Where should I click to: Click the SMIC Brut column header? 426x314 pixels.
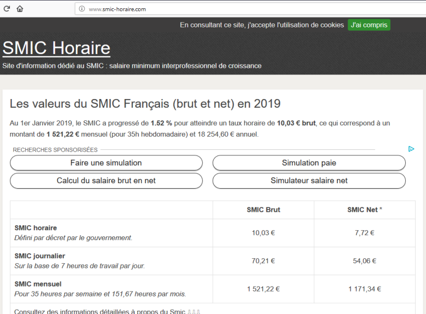click(x=263, y=210)
